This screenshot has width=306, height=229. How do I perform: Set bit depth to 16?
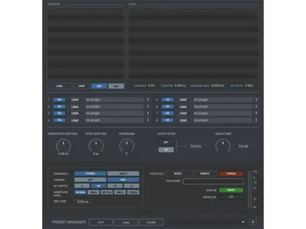(x=98, y=186)
